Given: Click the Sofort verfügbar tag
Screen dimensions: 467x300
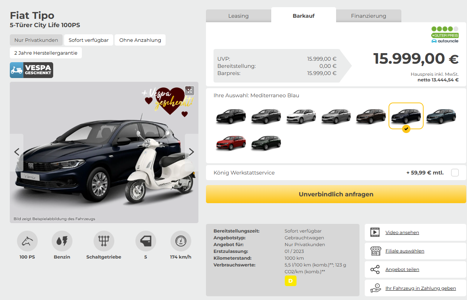Looking at the screenshot, I should point(89,40).
